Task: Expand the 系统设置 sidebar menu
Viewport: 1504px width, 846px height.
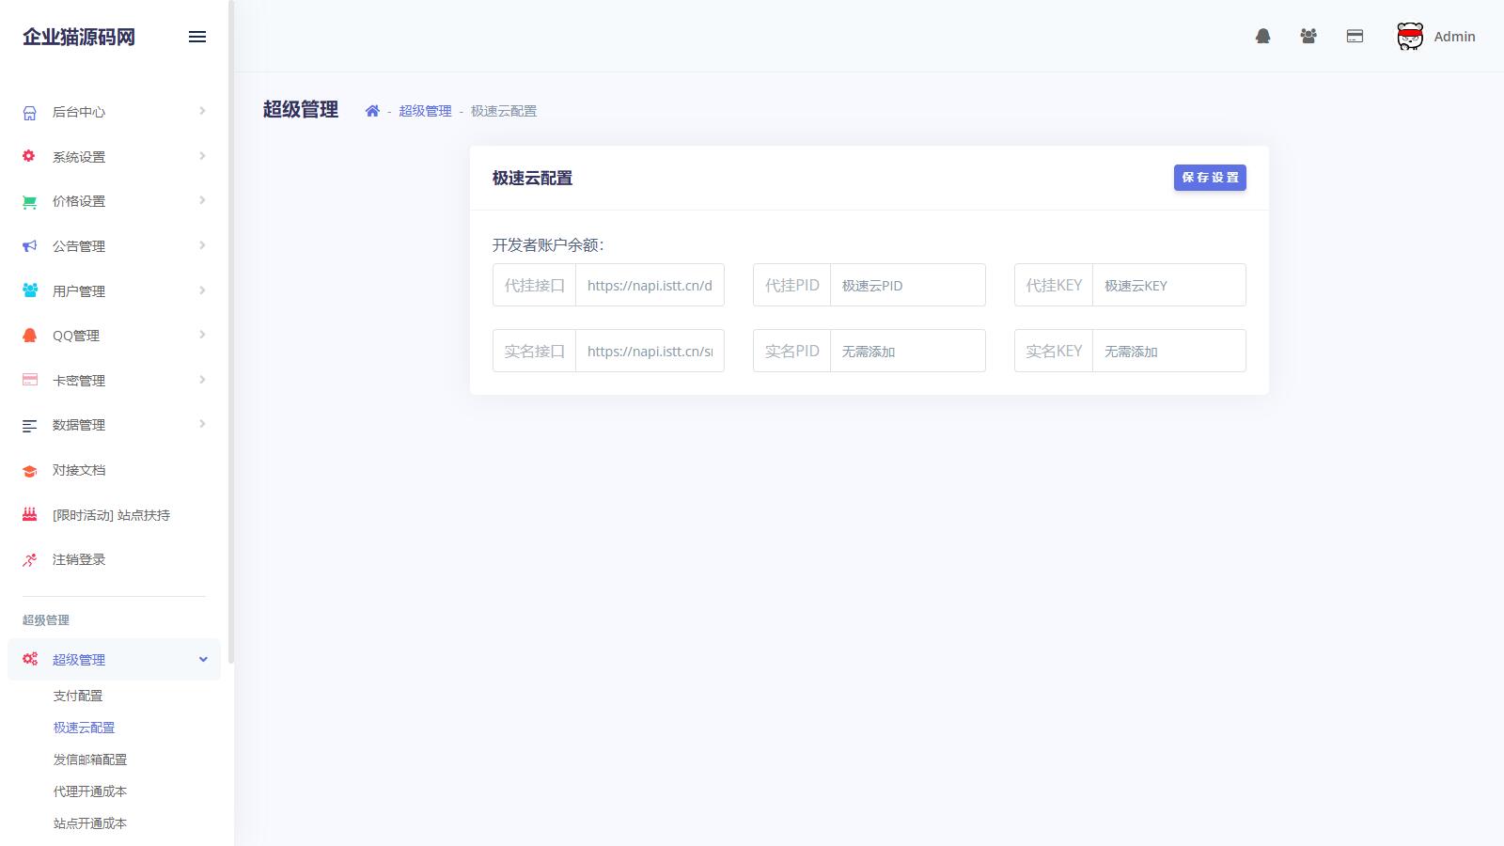Action: 113,157
